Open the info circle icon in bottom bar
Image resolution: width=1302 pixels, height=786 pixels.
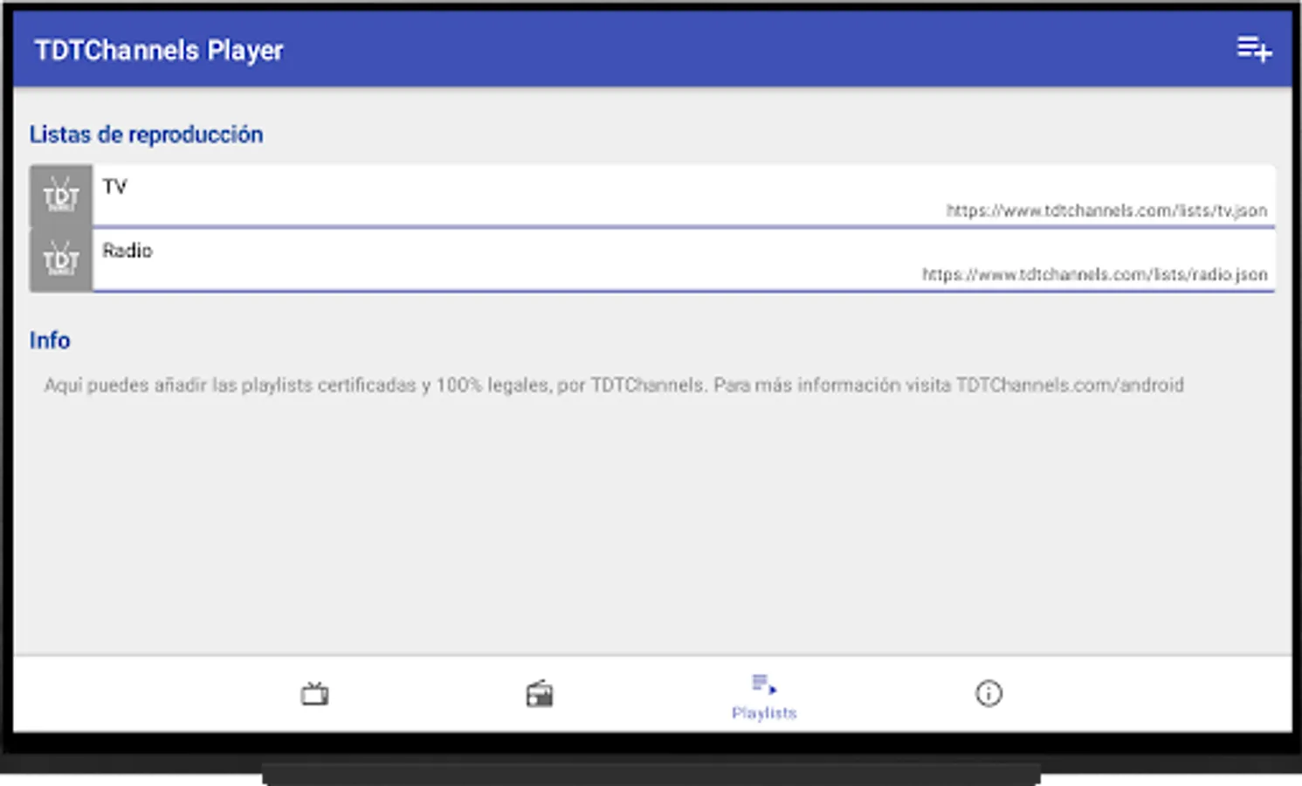pyautogui.click(x=989, y=694)
